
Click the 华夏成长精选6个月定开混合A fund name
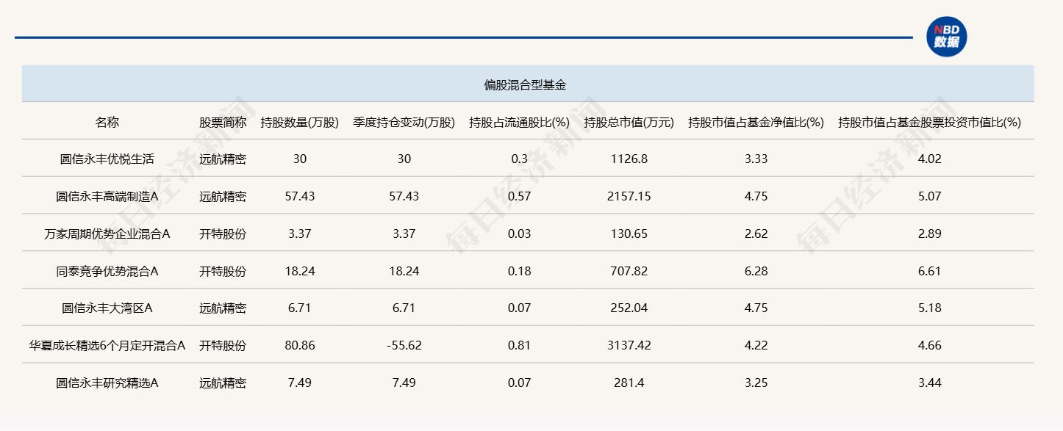pos(107,345)
